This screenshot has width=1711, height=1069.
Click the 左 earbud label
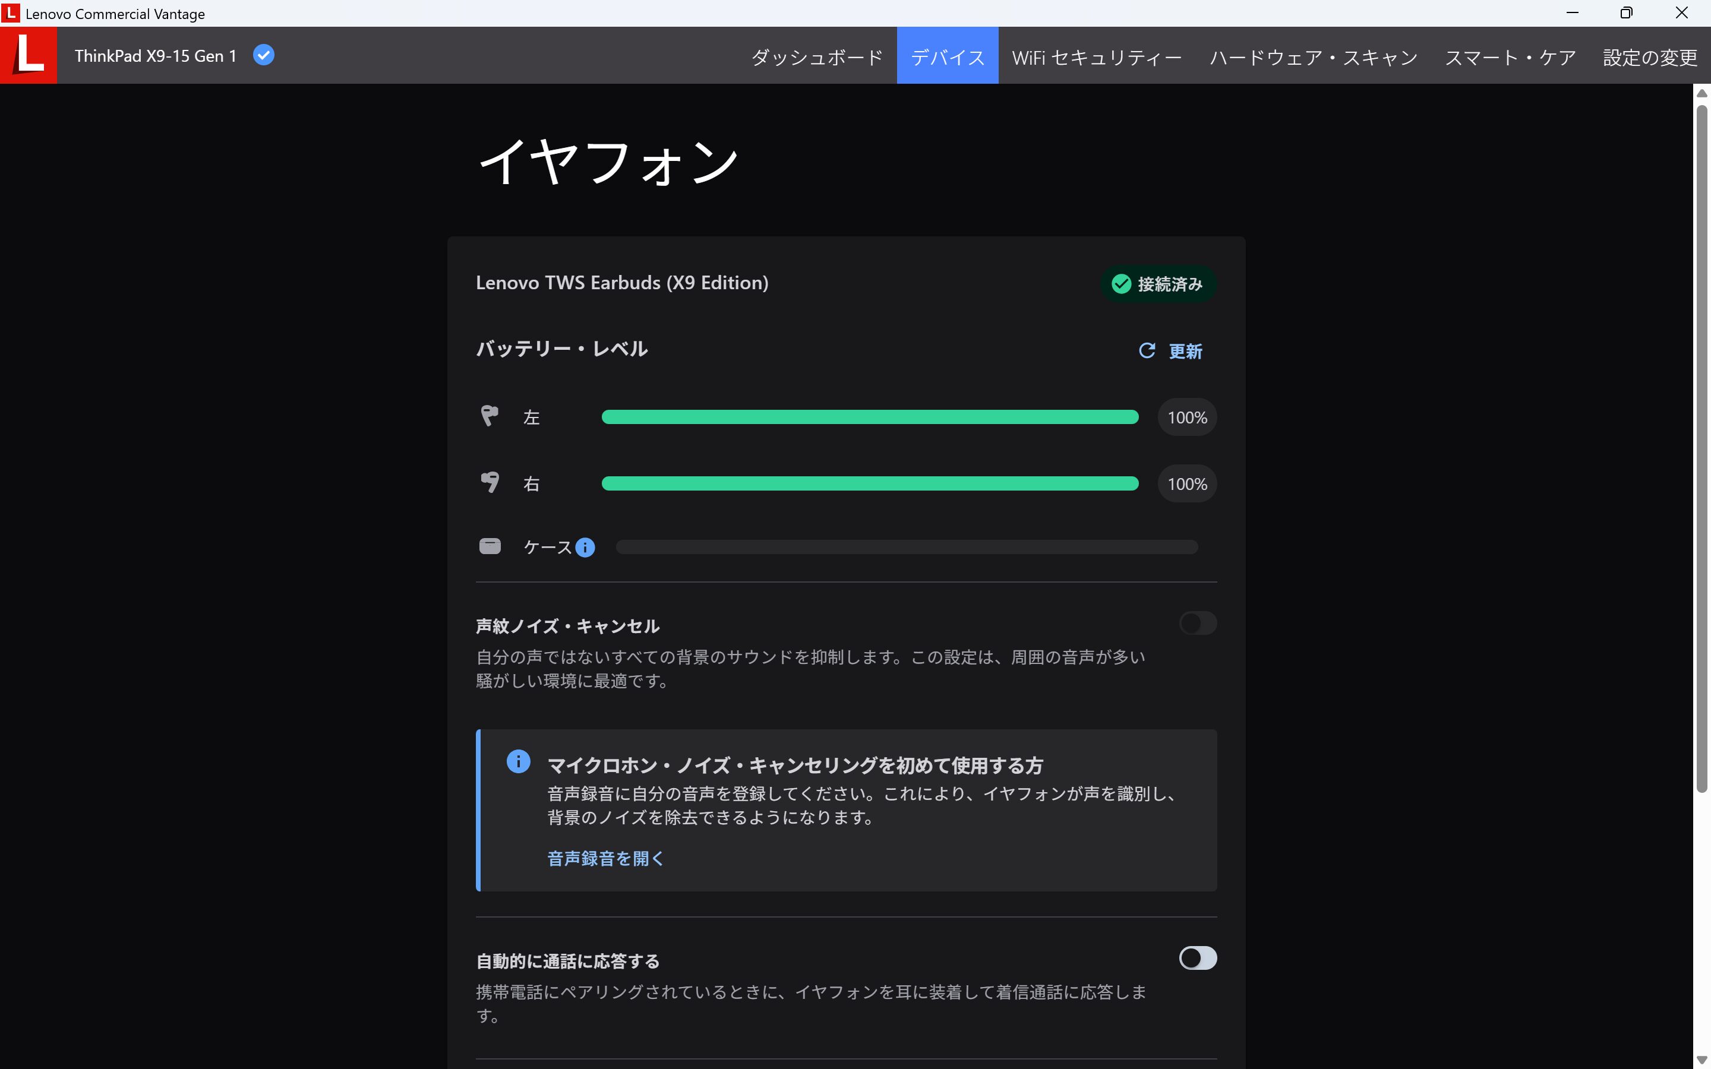tap(531, 417)
